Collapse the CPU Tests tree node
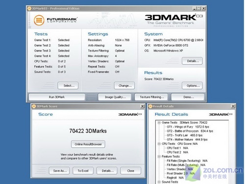Screen dimensions: 245x184 coord(159,144)
